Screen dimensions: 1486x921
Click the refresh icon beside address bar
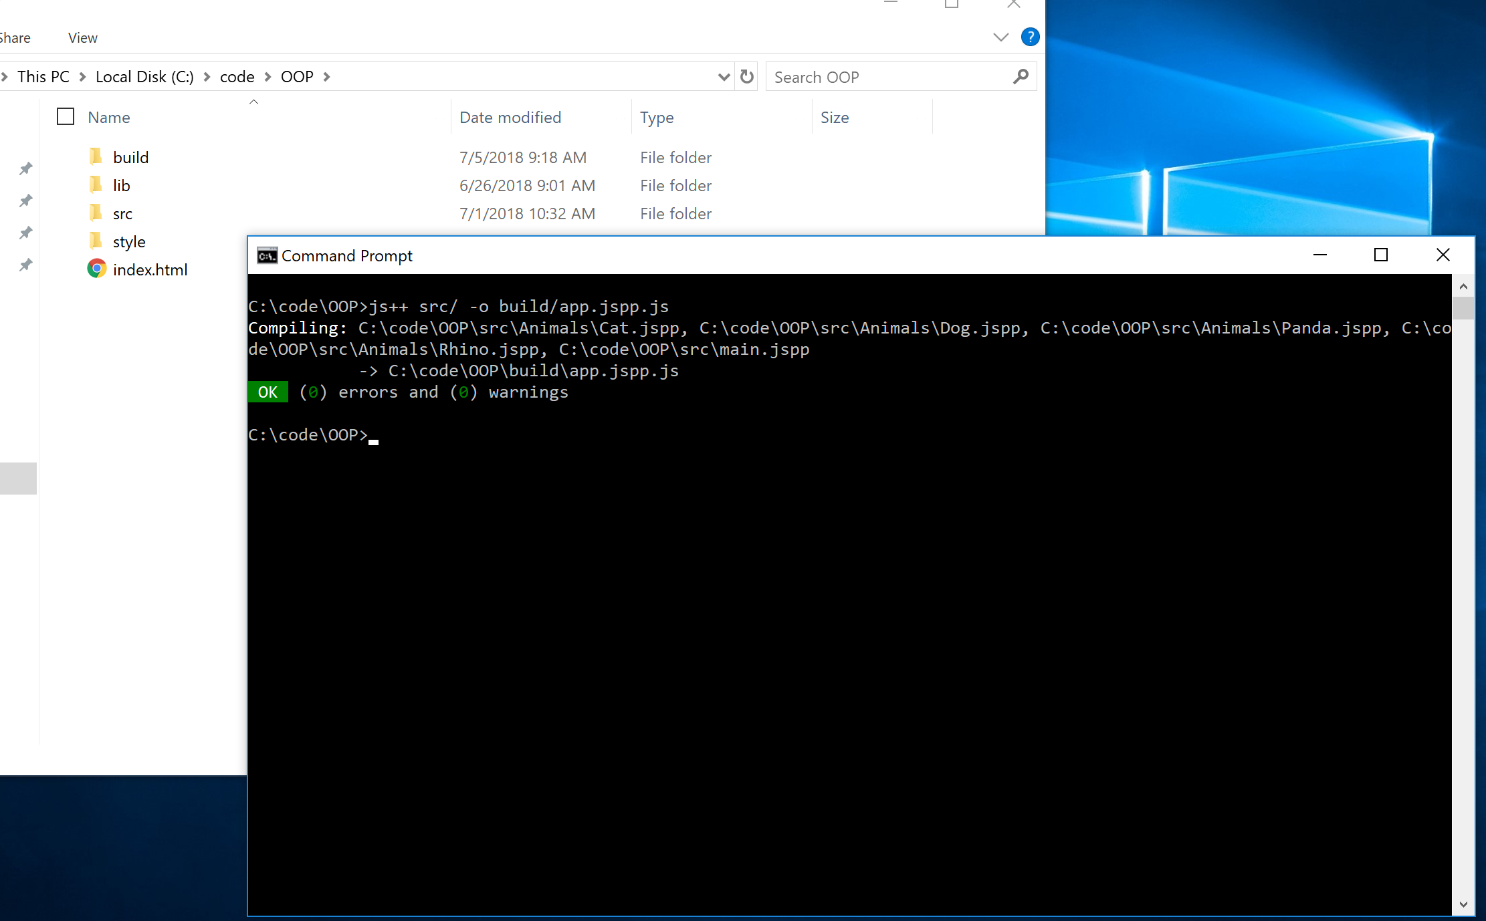(x=747, y=77)
